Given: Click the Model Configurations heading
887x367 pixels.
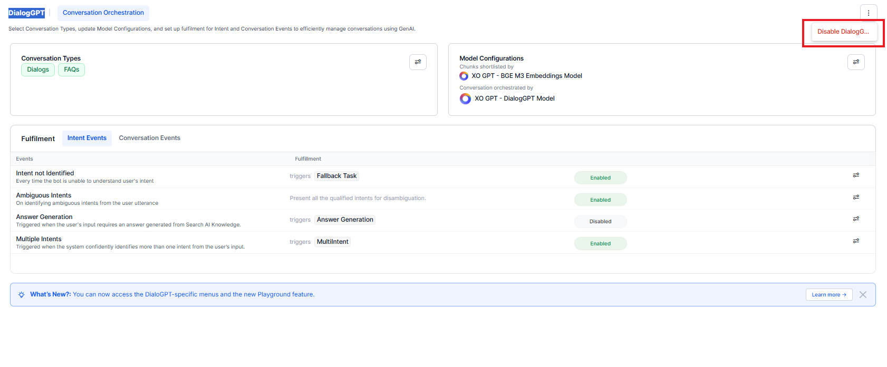Looking at the screenshot, I should click(x=491, y=58).
